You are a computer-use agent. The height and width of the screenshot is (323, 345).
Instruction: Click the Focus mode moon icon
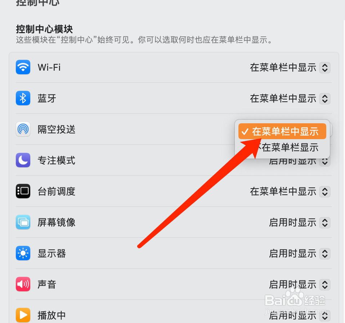click(23, 160)
